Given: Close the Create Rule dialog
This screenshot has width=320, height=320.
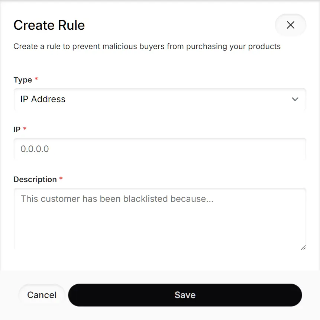Looking at the screenshot, I should (290, 25).
